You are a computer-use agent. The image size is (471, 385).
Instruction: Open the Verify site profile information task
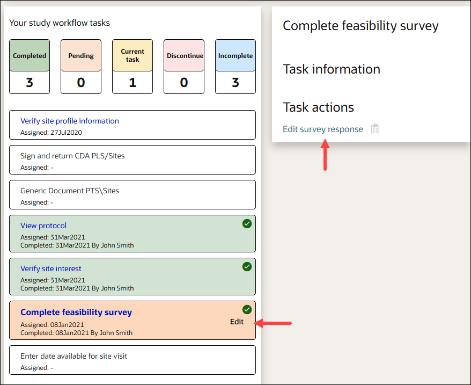(69, 121)
